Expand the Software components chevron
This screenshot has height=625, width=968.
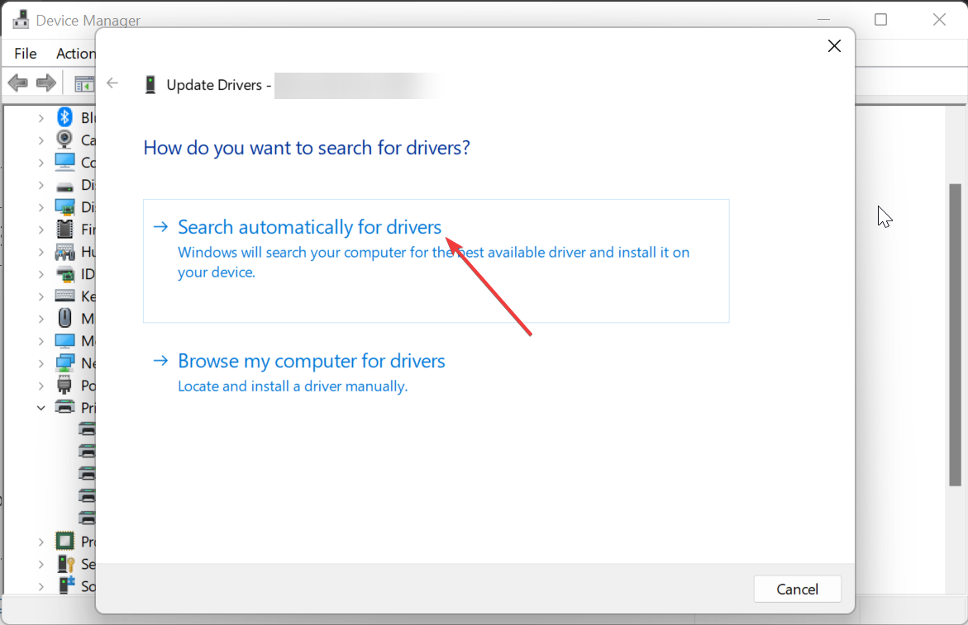coord(41,586)
